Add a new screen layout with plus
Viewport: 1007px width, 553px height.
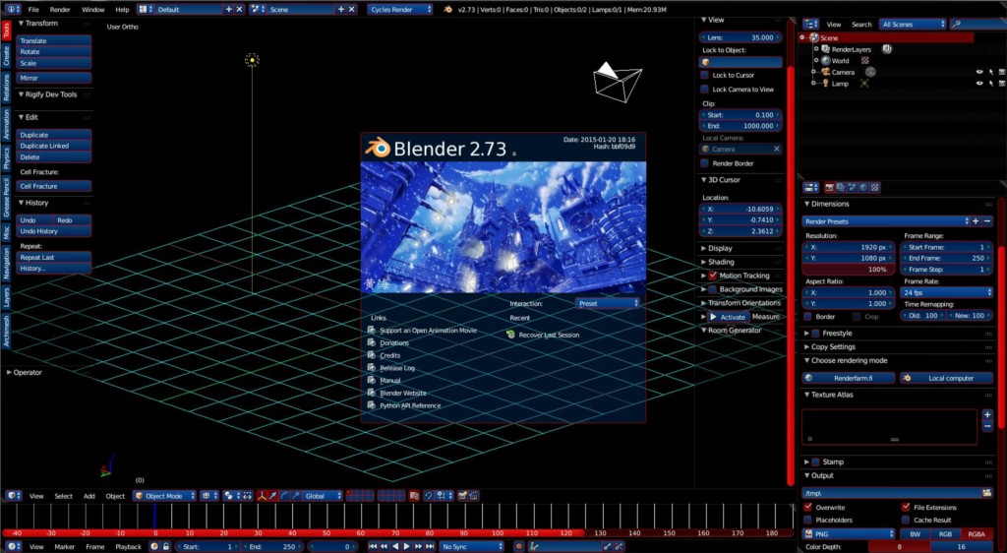[228, 10]
